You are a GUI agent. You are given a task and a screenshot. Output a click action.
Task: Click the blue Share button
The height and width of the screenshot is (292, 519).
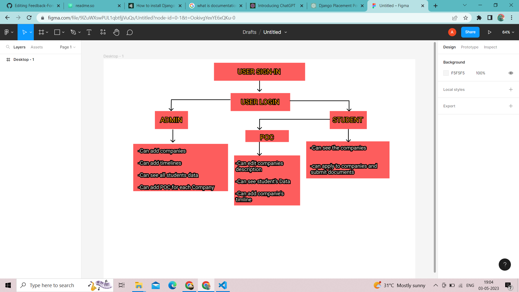470,32
